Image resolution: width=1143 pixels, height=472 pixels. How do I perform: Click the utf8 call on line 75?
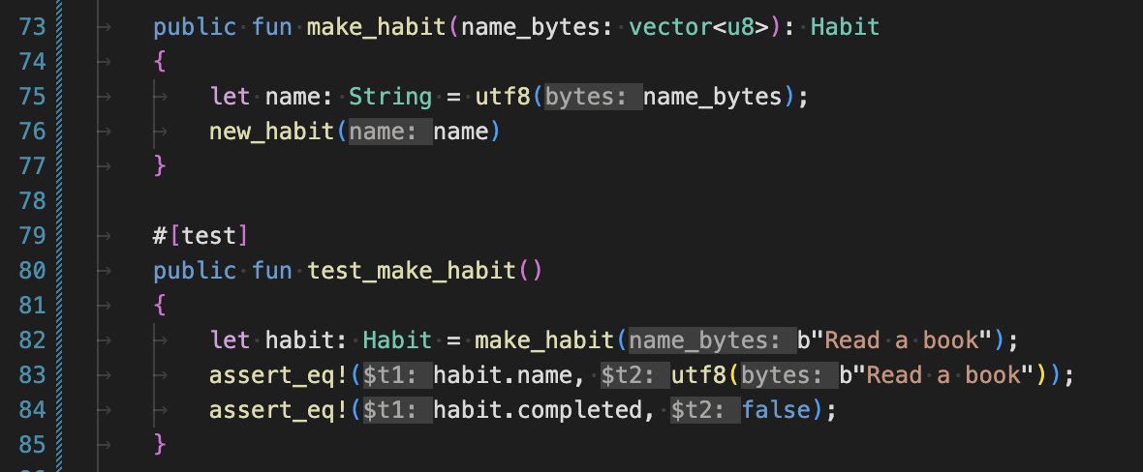(x=503, y=97)
